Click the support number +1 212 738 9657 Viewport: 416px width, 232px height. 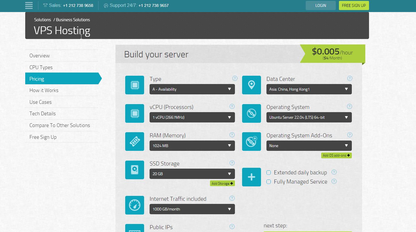(153, 5)
